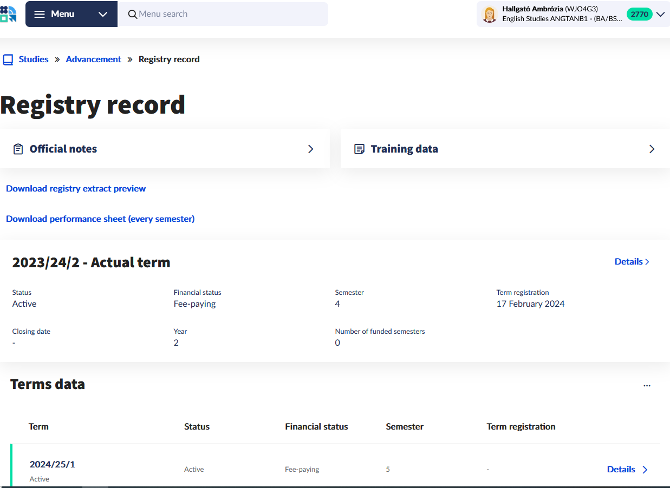The height and width of the screenshot is (488, 670).
Task: Click the magnifier search icon
Action: tap(132, 14)
